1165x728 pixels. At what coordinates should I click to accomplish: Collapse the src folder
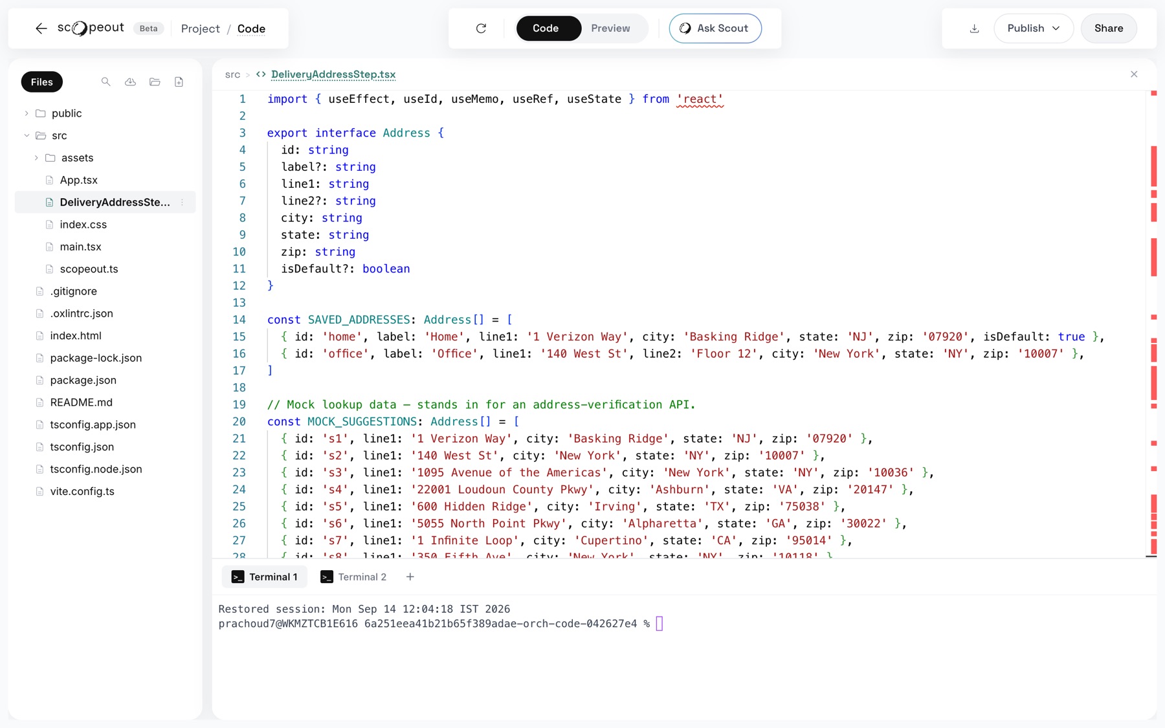tap(27, 136)
